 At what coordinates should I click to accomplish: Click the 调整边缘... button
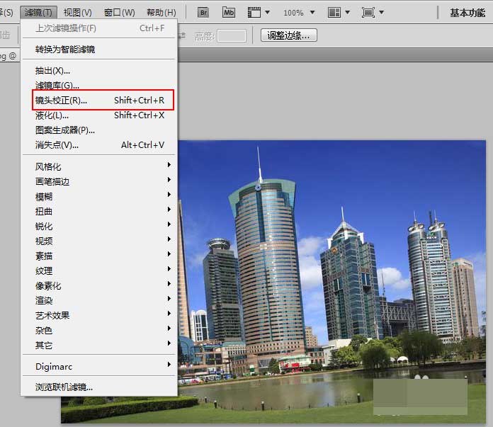288,35
